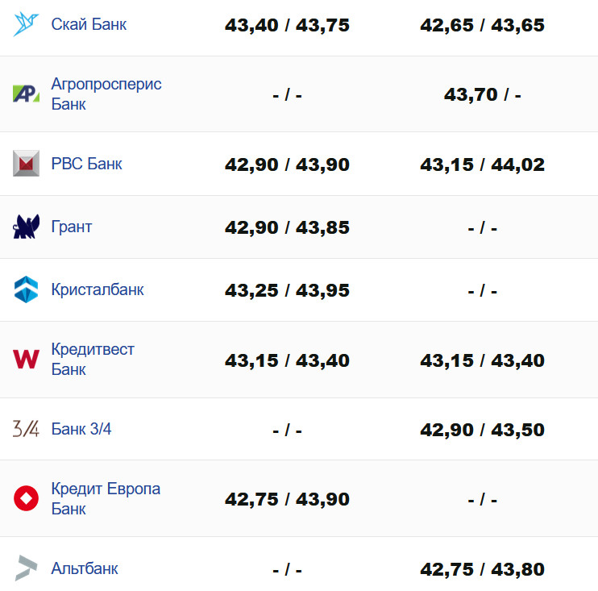Select the Банк 3/4 name link

(x=81, y=429)
